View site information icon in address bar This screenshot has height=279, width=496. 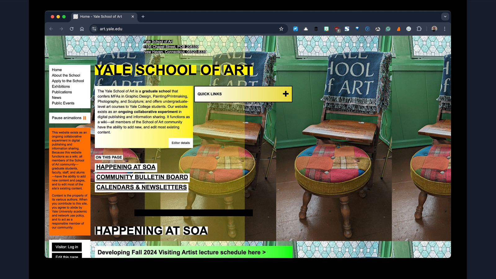(94, 29)
